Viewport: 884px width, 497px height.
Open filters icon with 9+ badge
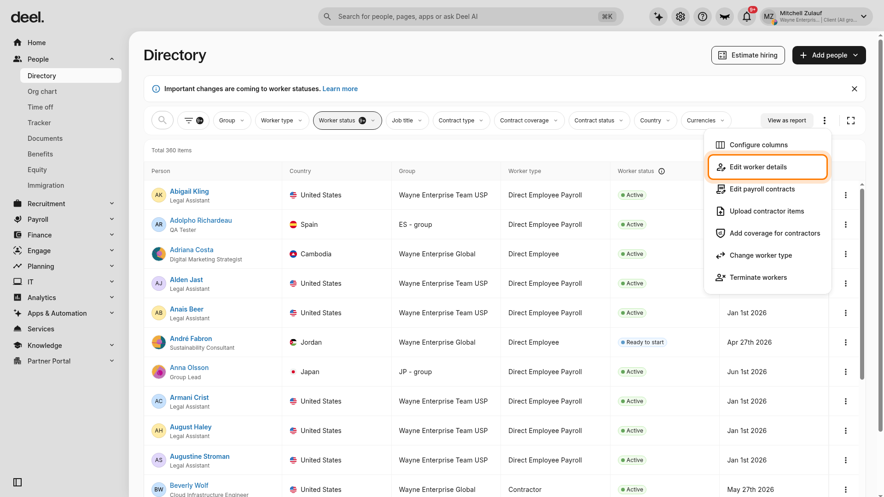tap(193, 121)
